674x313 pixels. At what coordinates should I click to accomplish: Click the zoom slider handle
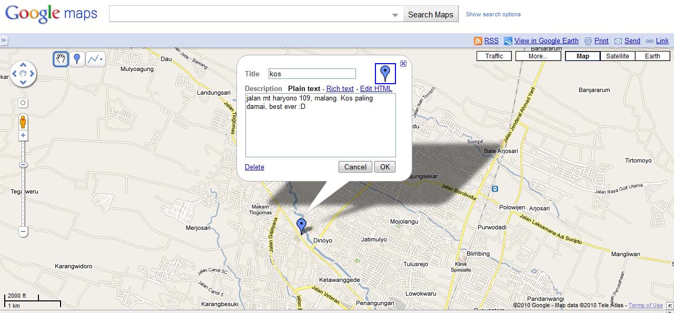[x=23, y=165]
